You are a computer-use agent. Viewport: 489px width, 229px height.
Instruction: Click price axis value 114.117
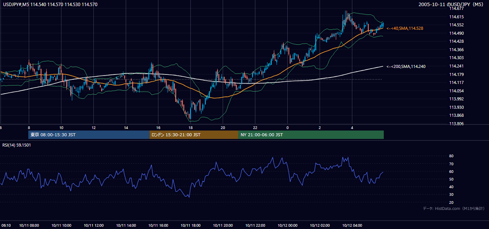(456, 82)
